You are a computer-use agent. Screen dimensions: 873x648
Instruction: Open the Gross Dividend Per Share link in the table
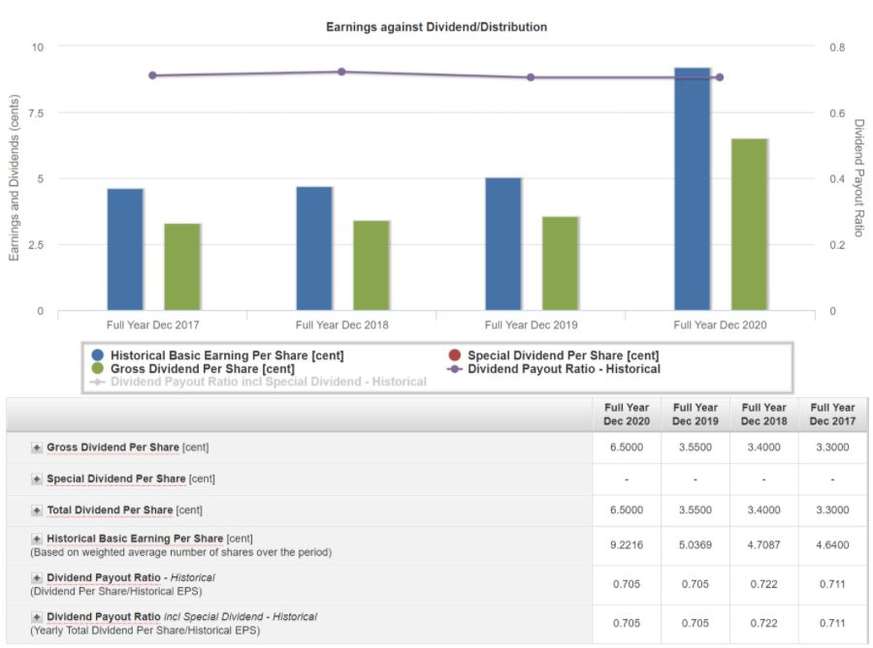(x=113, y=447)
